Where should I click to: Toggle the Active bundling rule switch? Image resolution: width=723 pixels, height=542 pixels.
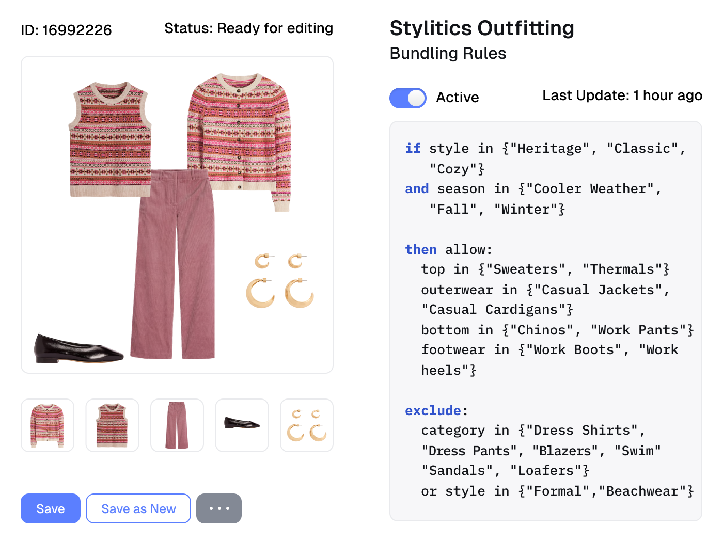407,98
